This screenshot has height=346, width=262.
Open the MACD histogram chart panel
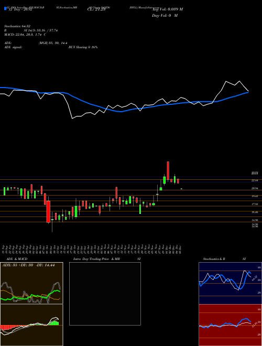[31, 325]
